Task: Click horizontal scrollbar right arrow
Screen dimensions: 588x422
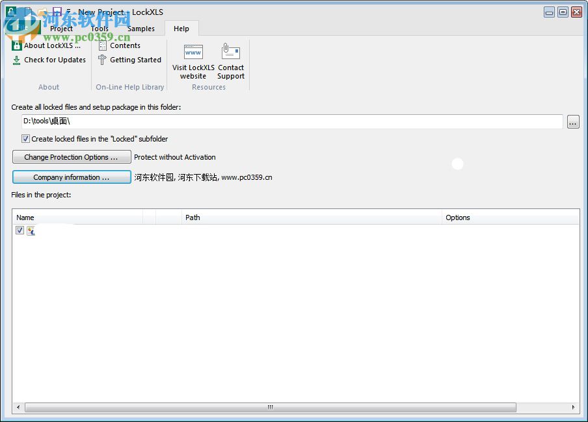Action: pos(574,407)
